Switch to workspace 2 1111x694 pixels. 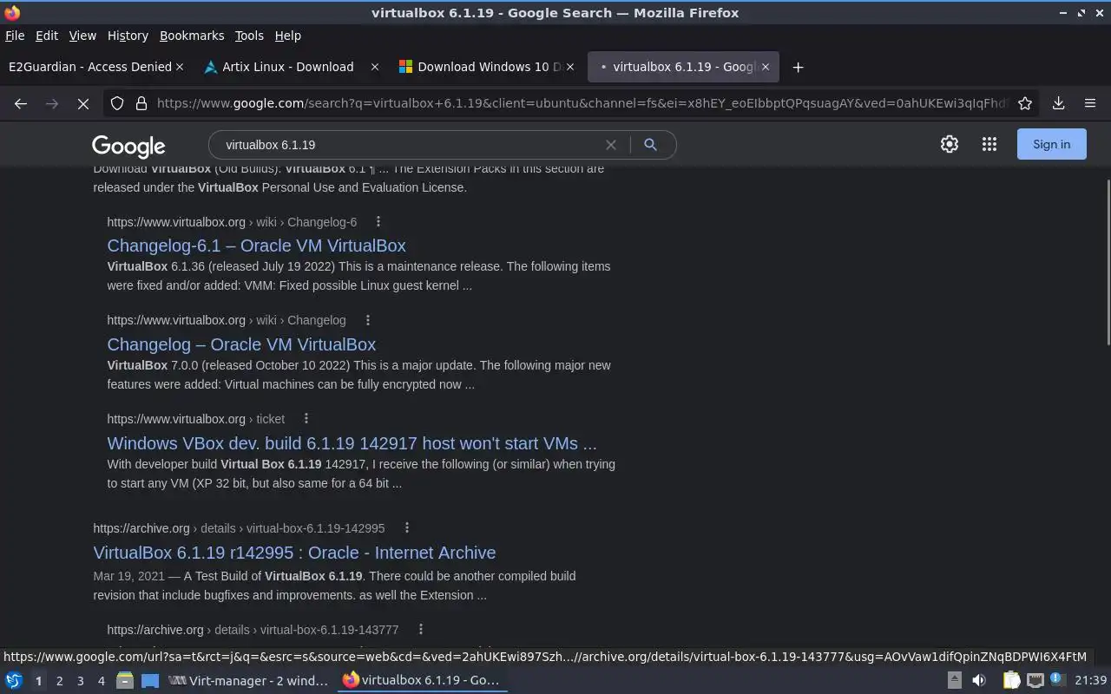[x=59, y=681]
